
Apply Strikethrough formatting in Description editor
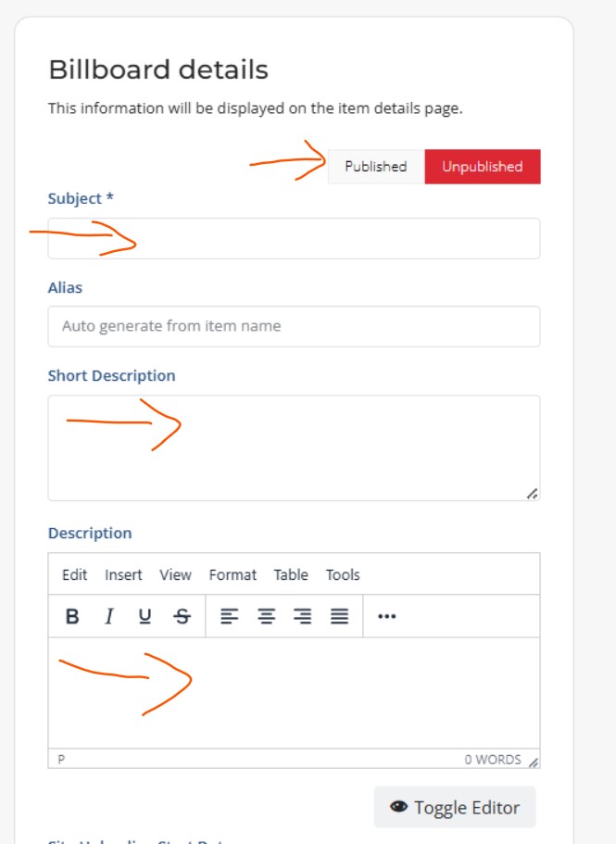[x=182, y=616]
